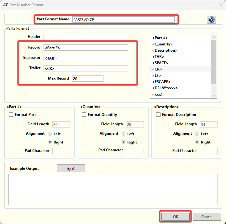Screen dimensions: 226x224
Task: Confirm with the OK button
Action: [x=176, y=217]
